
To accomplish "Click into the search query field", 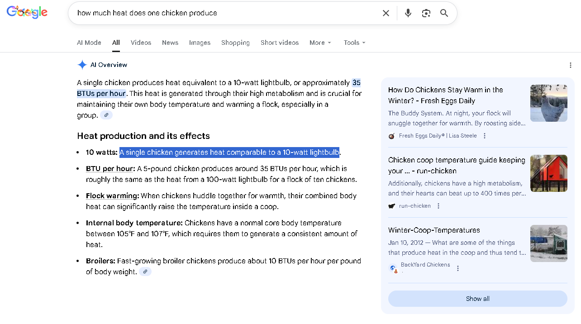I will 226,13.
